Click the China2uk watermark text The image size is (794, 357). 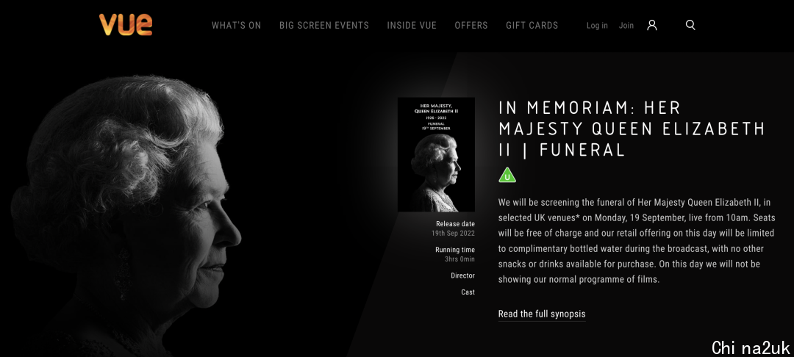coord(751,347)
